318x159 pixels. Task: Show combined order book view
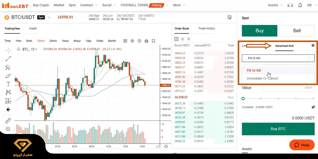(176, 39)
